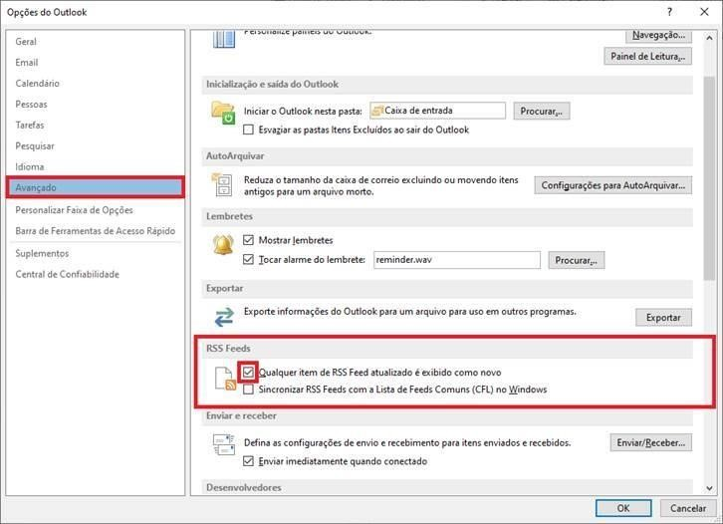723x524 pixels.
Task: Click the Painel de Leitura button
Action: point(648,56)
